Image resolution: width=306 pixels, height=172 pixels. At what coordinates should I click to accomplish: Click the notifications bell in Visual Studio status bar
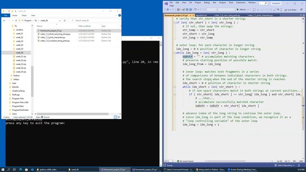(299, 165)
